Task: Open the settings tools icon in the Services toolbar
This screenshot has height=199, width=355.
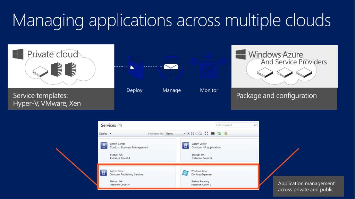Action: point(226,134)
